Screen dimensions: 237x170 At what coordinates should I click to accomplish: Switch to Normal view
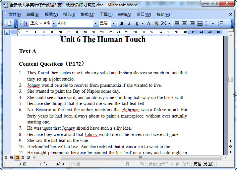point(6,158)
